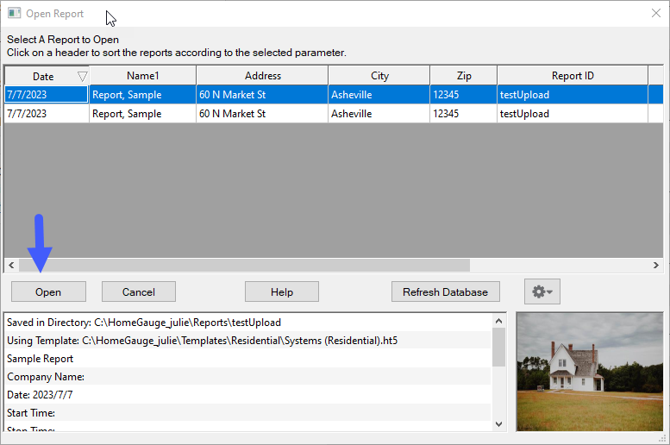Click Report, Sample in highlighted first row
Screen dimensions: 670x445
click(143, 95)
